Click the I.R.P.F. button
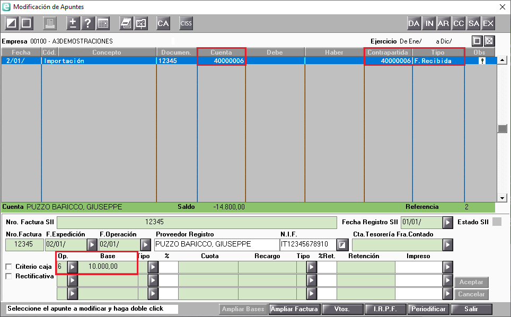This screenshot has height=317, width=511. pos(385,309)
